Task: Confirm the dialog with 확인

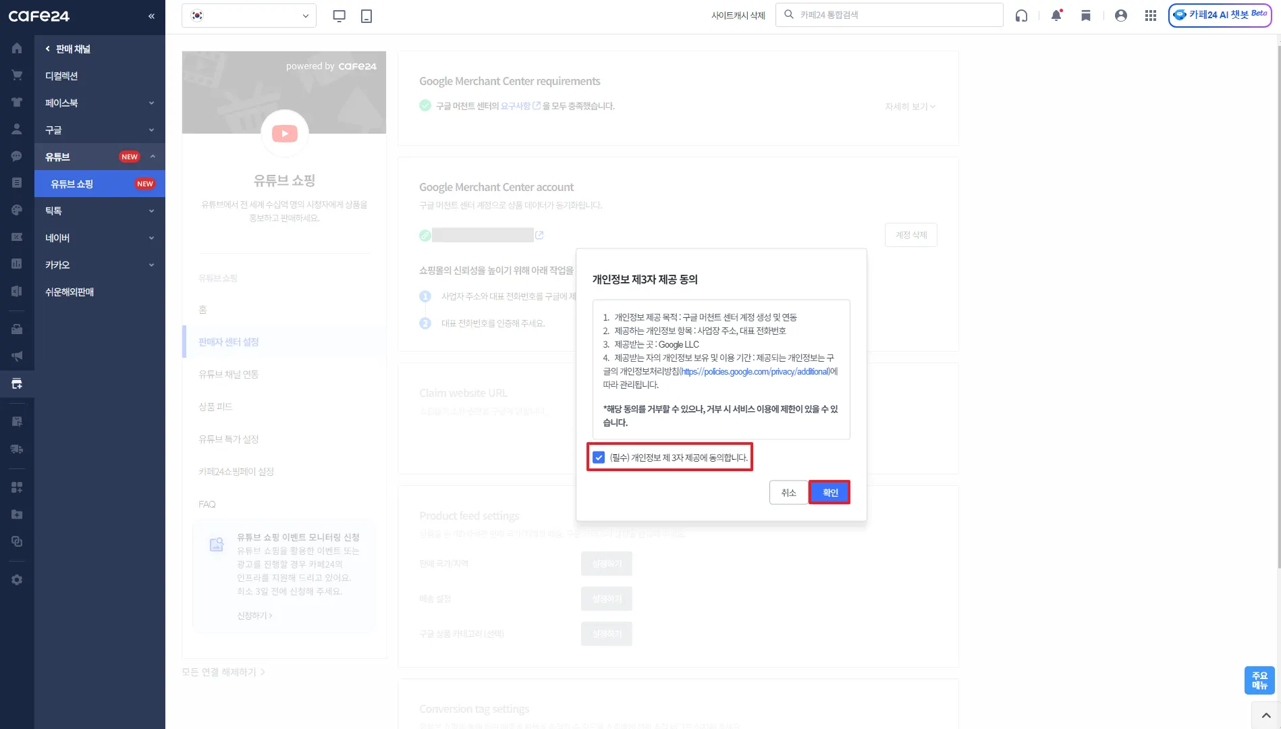Action: pos(829,492)
